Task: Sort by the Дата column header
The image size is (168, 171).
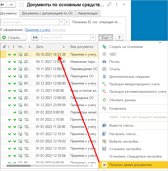Action: tap(51, 47)
